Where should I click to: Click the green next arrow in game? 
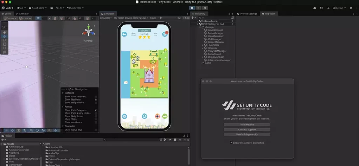click(165, 116)
